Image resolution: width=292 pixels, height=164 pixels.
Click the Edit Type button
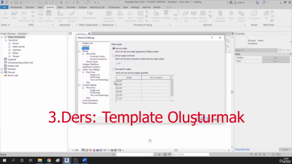pos(285,50)
